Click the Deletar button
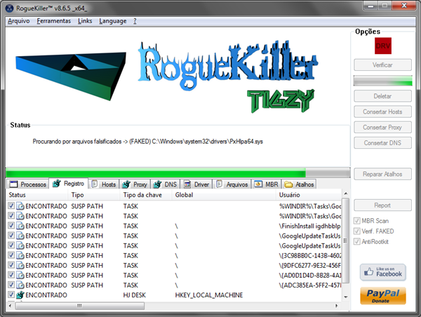The width and height of the screenshot is (421, 317). click(x=382, y=96)
